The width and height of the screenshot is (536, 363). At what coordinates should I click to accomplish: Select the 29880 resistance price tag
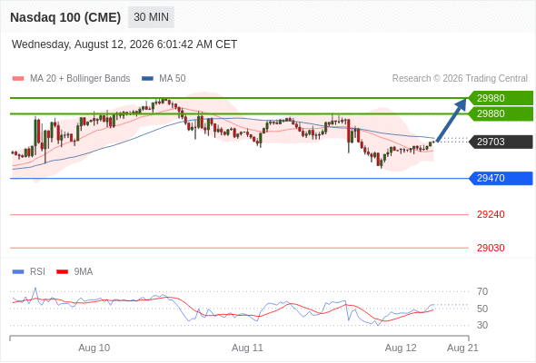tap(501, 113)
